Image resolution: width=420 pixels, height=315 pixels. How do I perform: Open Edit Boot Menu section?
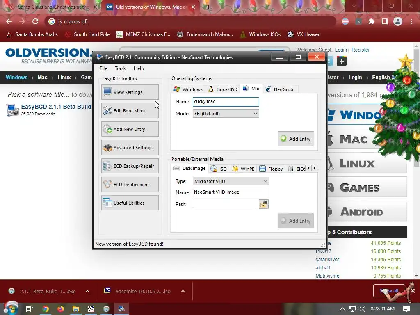pyautogui.click(x=130, y=111)
